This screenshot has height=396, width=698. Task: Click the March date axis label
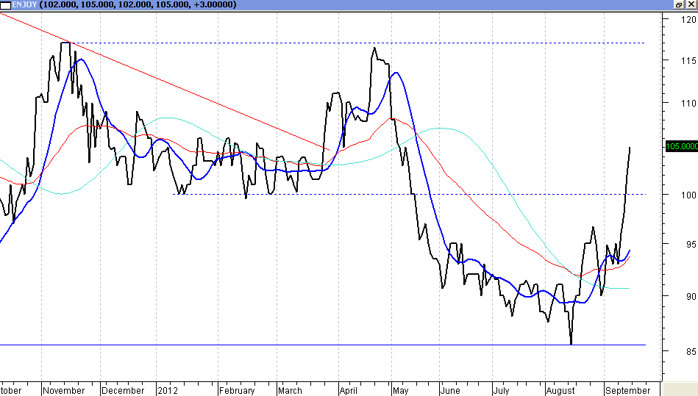(290, 390)
